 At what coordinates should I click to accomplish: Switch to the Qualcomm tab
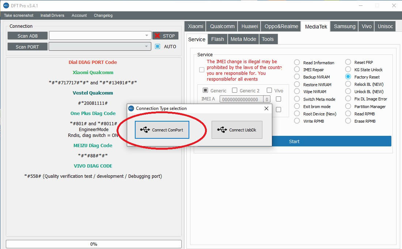point(222,26)
